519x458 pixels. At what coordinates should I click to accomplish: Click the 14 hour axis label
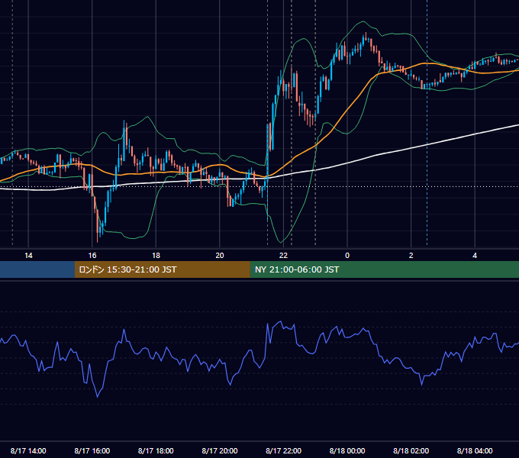coord(28,256)
